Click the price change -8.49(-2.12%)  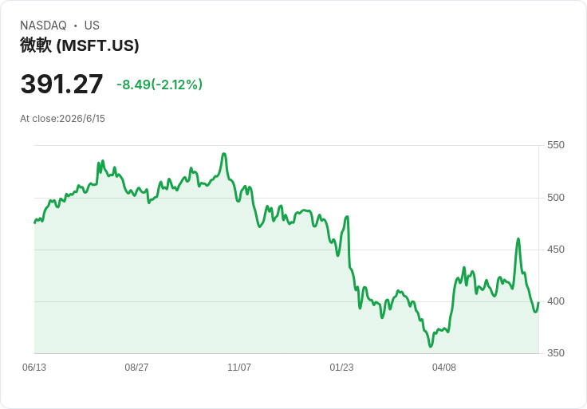pyautogui.click(x=160, y=85)
